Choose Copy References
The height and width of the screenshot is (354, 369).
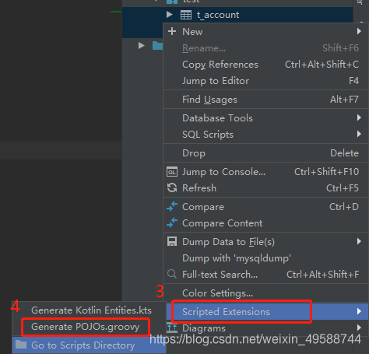[265, 65]
